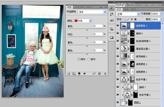
Task: Collapse the panel dock double arrows
Action: [114, 2]
